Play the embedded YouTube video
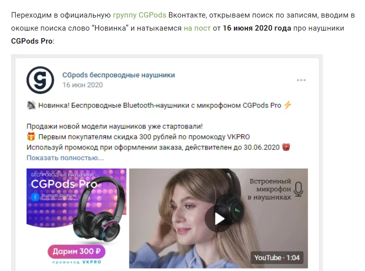This screenshot has height=271, width=365. pyautogui.click(x=218, y=219)
